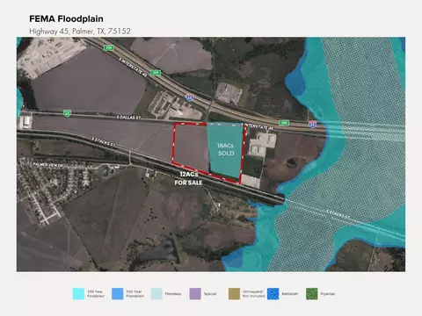
Task: Click the 'S INTERSTATE 45' label near top
Action: click(x=133, y=67)
